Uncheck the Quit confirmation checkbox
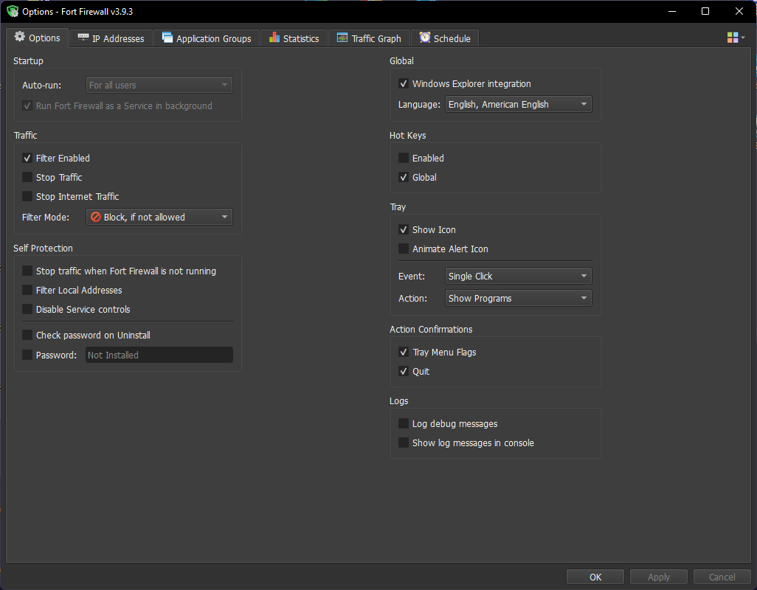This screenshot has height=590, width=757. (x=404, y=372)
